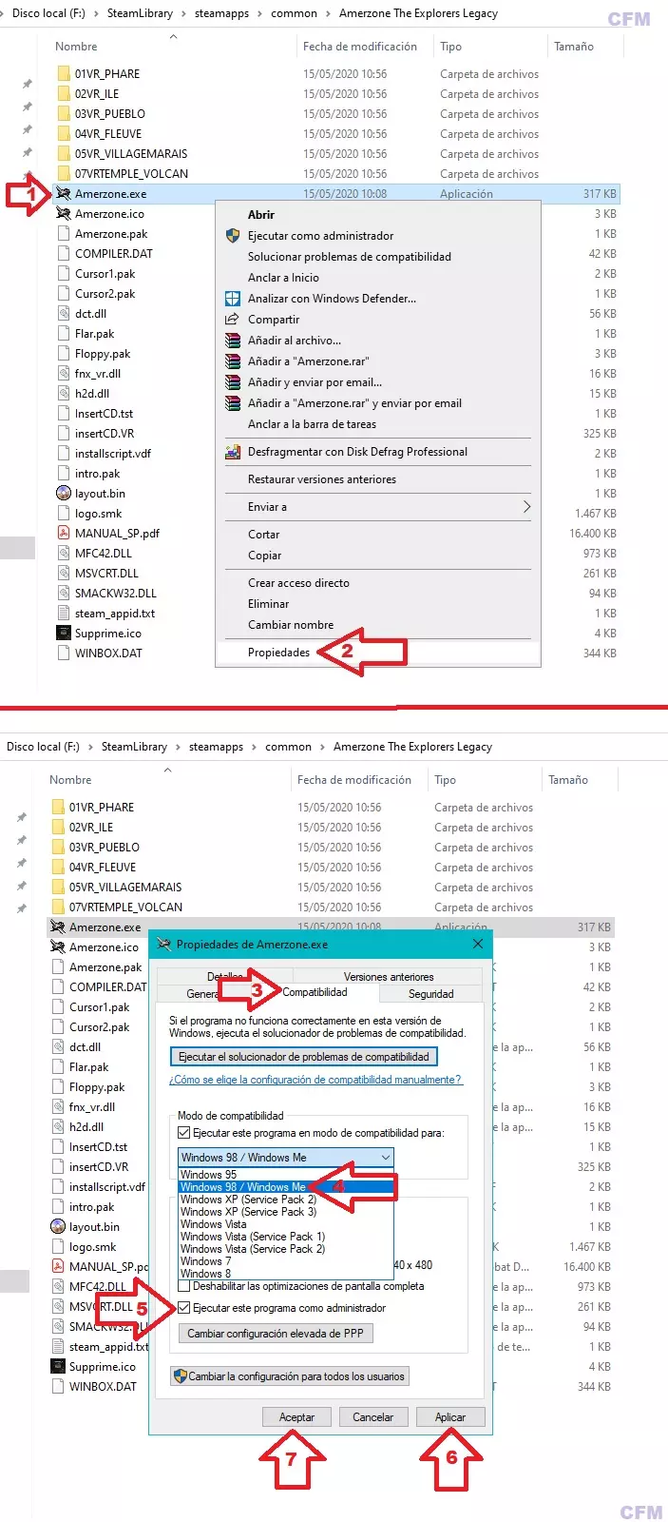This screenshot has height=1522, width=668.
Task: Select Propiedades in the context menu
Action: pos(378,653)
